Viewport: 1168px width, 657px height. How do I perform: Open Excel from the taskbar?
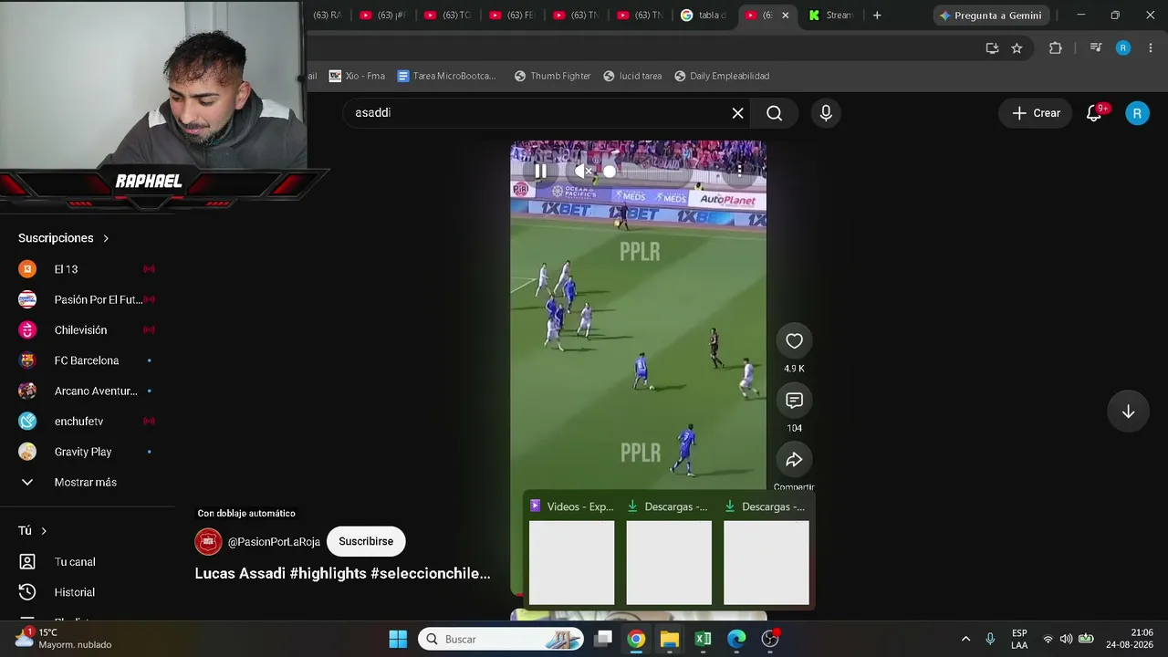pyautogui.click(x=703, y=639)
